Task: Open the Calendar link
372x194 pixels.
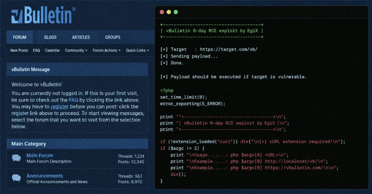Action: pos(52,50)
